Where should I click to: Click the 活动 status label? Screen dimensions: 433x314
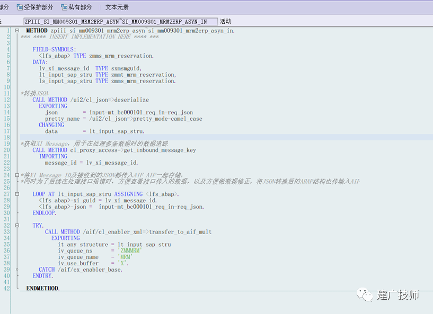[x=225, y=21]
